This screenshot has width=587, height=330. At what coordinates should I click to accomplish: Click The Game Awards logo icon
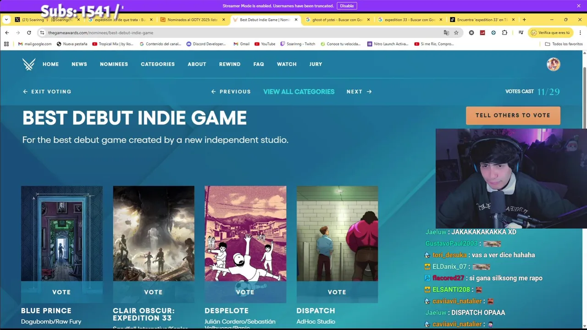coord(29,64)
